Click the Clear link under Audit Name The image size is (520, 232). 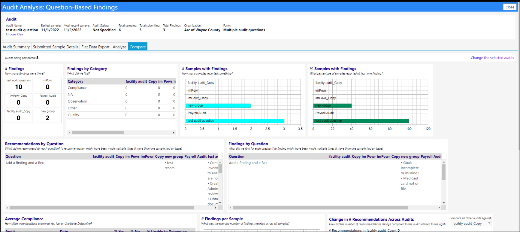click(x=20, y=34)
